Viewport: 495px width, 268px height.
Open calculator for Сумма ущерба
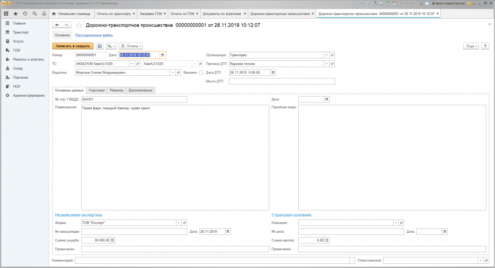tap(112, 240)
